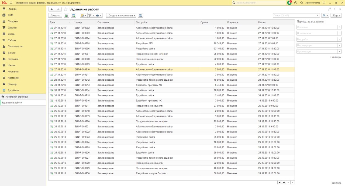Add Задания на работу to favorites

pos(65,9)
